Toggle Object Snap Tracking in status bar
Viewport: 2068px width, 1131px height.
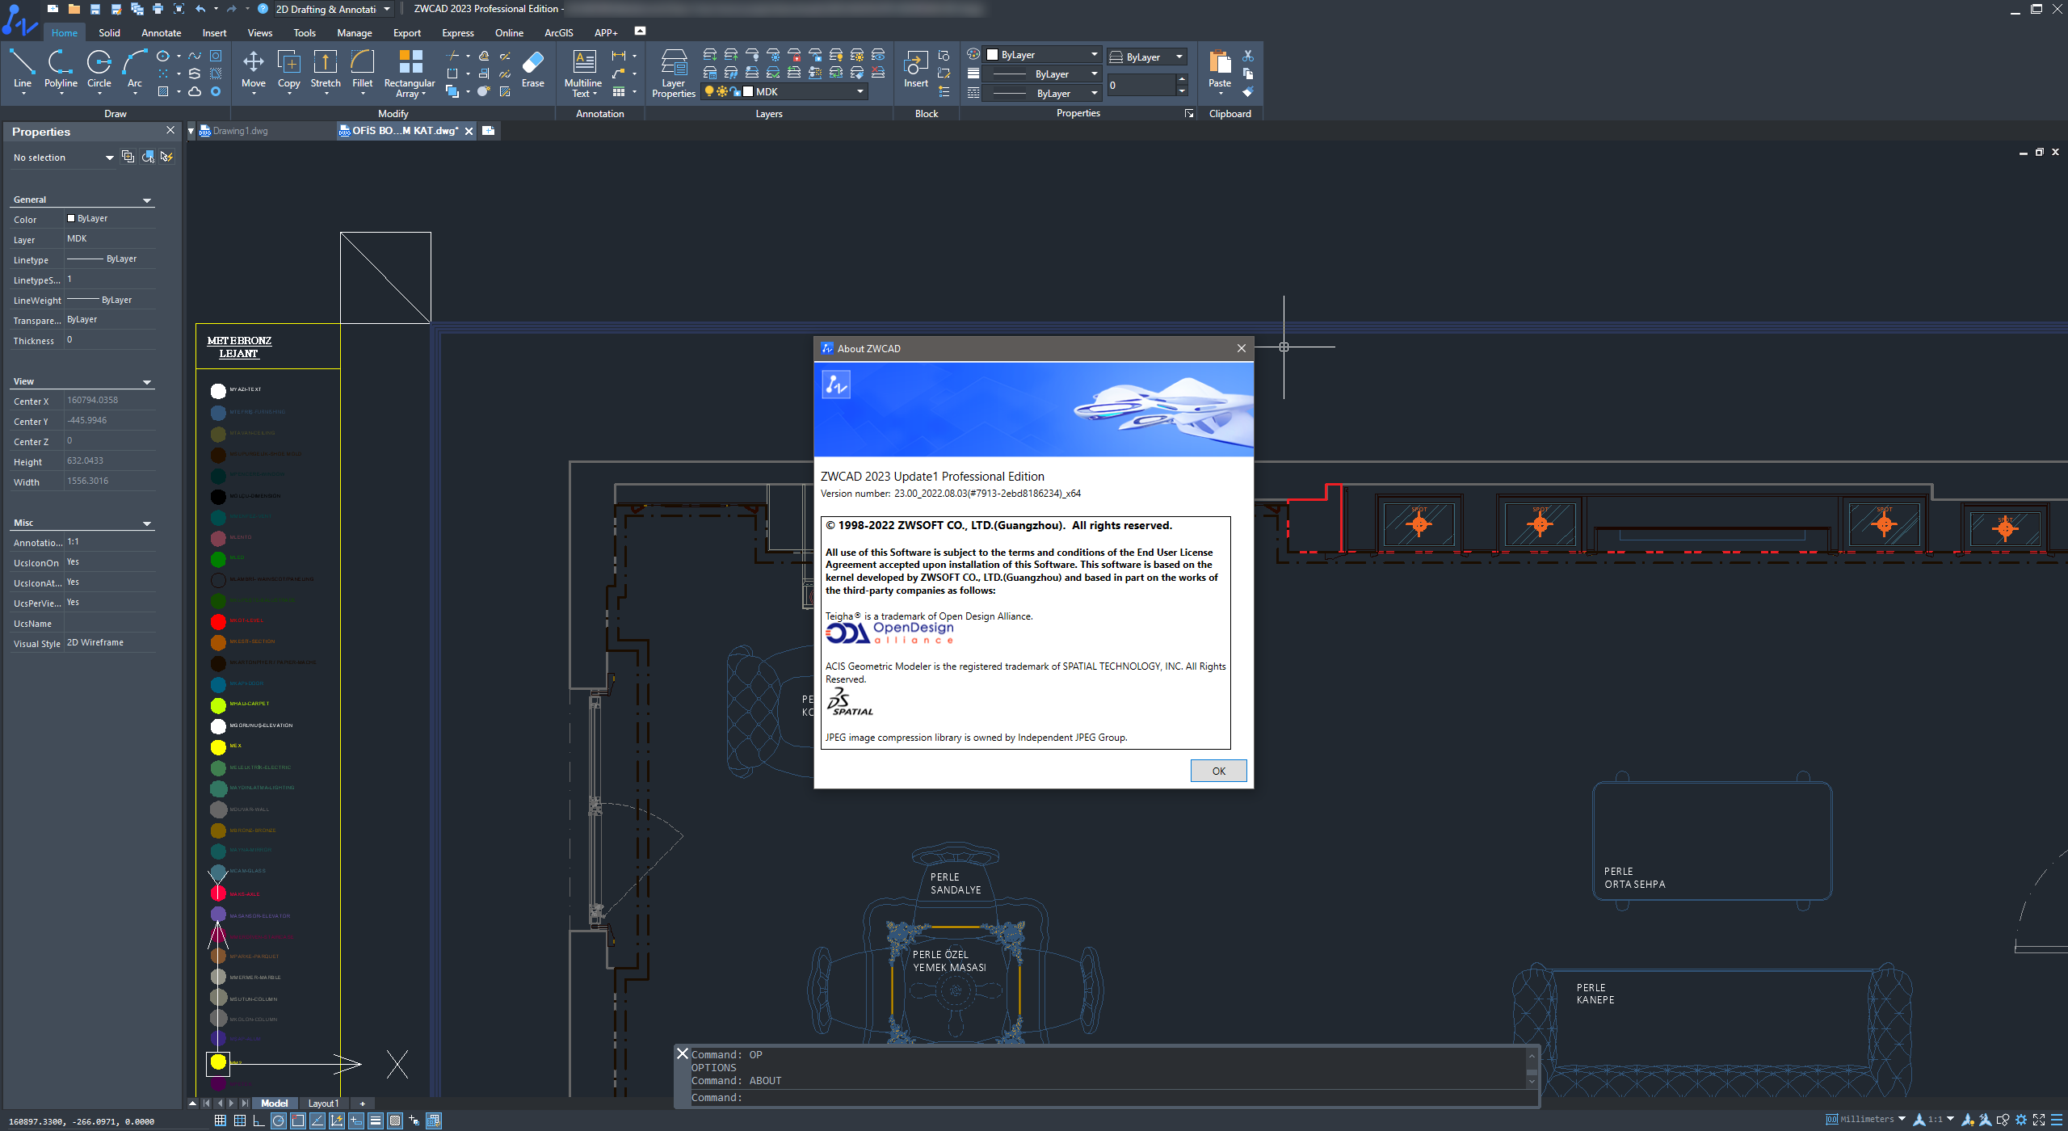pyautogui.click(x=317, y=1120)
